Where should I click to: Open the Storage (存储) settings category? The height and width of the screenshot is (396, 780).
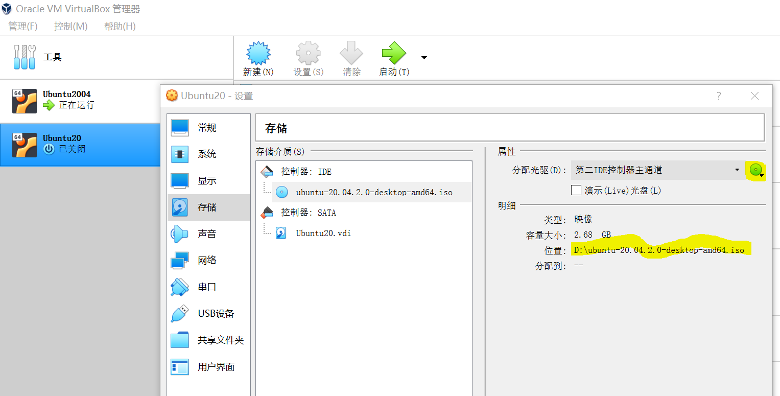point(209,207)
